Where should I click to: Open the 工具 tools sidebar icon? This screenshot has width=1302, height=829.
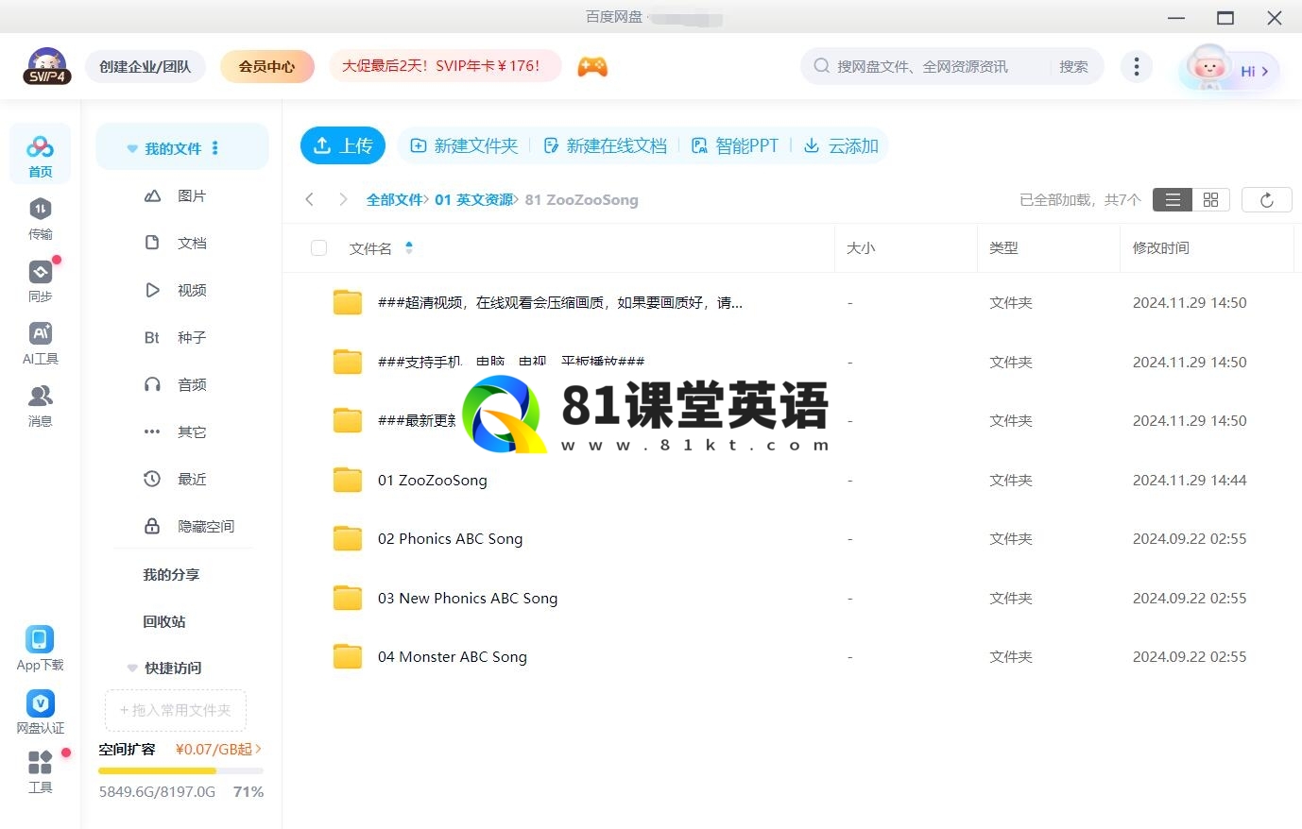coord(40,771)
